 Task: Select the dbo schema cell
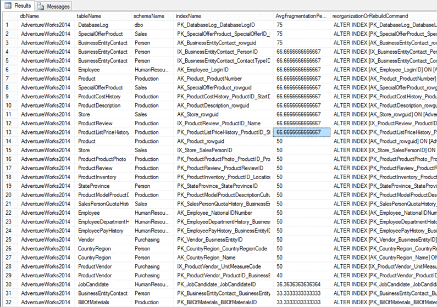click(x=152, y=25)
